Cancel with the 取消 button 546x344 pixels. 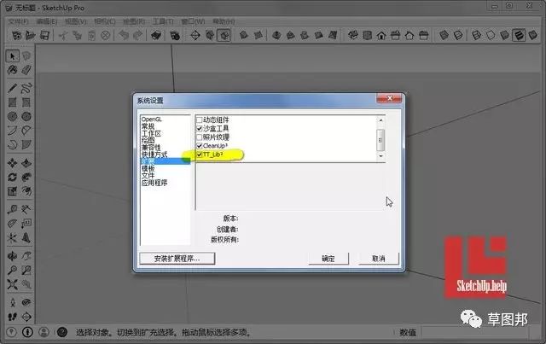click(379, 259)
